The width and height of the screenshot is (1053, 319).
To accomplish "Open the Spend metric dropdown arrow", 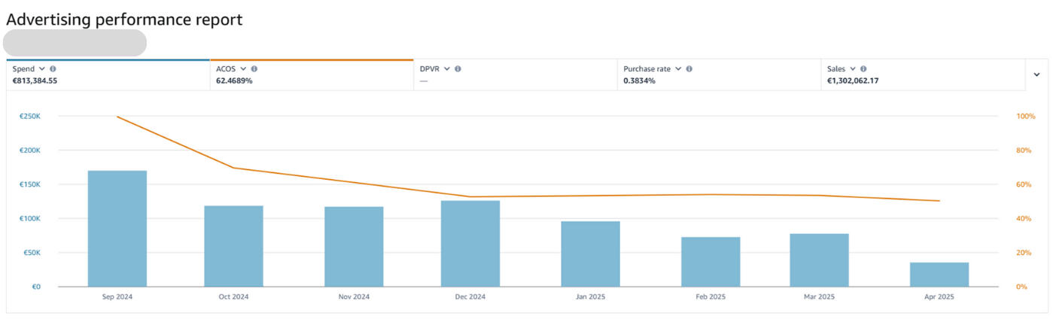I will 42,68.
